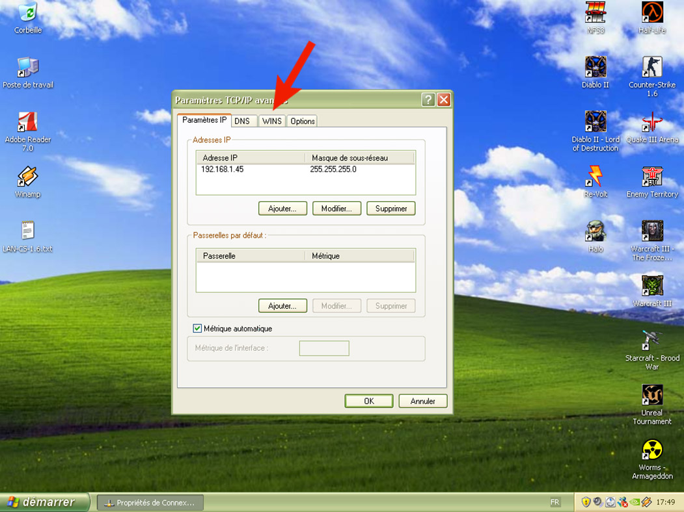684x512 pixels.
Task: Select the Adobe Reader 7.0 shortcut
Action: [27, 122]
